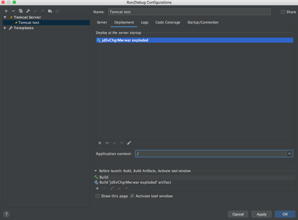Close the Run/Debug Configurations window
298x220 pixels.
pyautogui.click(x=3, y=2)
